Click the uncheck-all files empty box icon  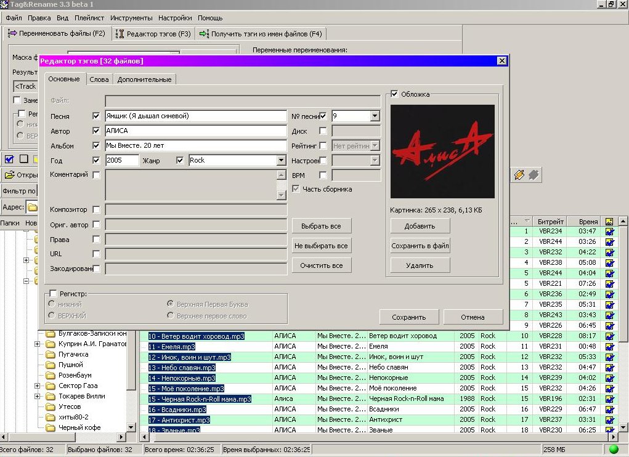tap(23, 159)
